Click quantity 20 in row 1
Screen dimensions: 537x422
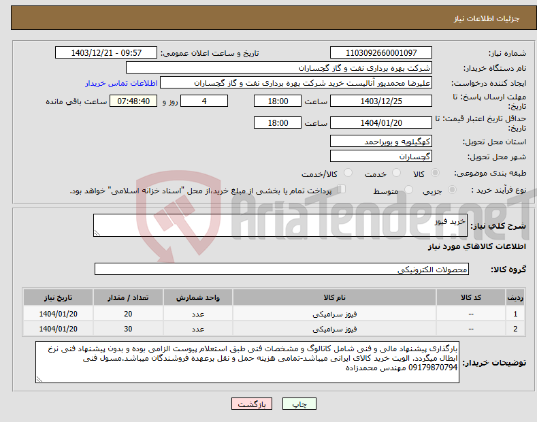[128, 314]
